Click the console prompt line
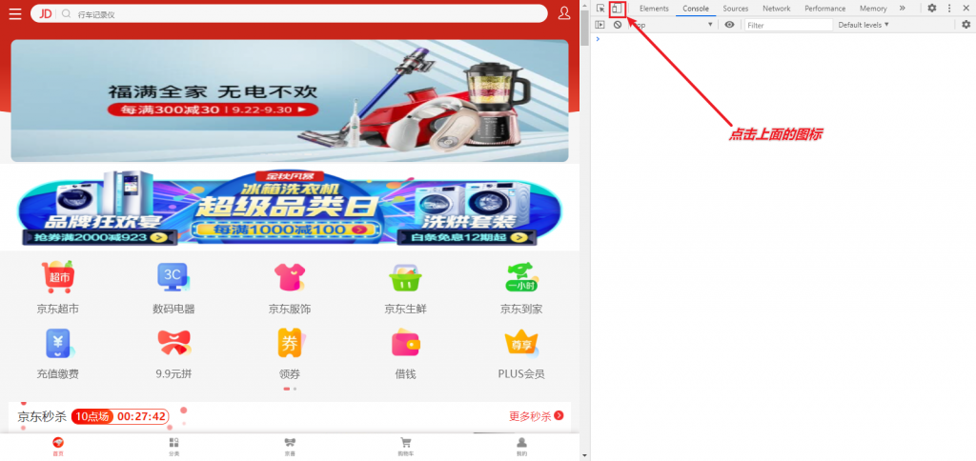 783,39
